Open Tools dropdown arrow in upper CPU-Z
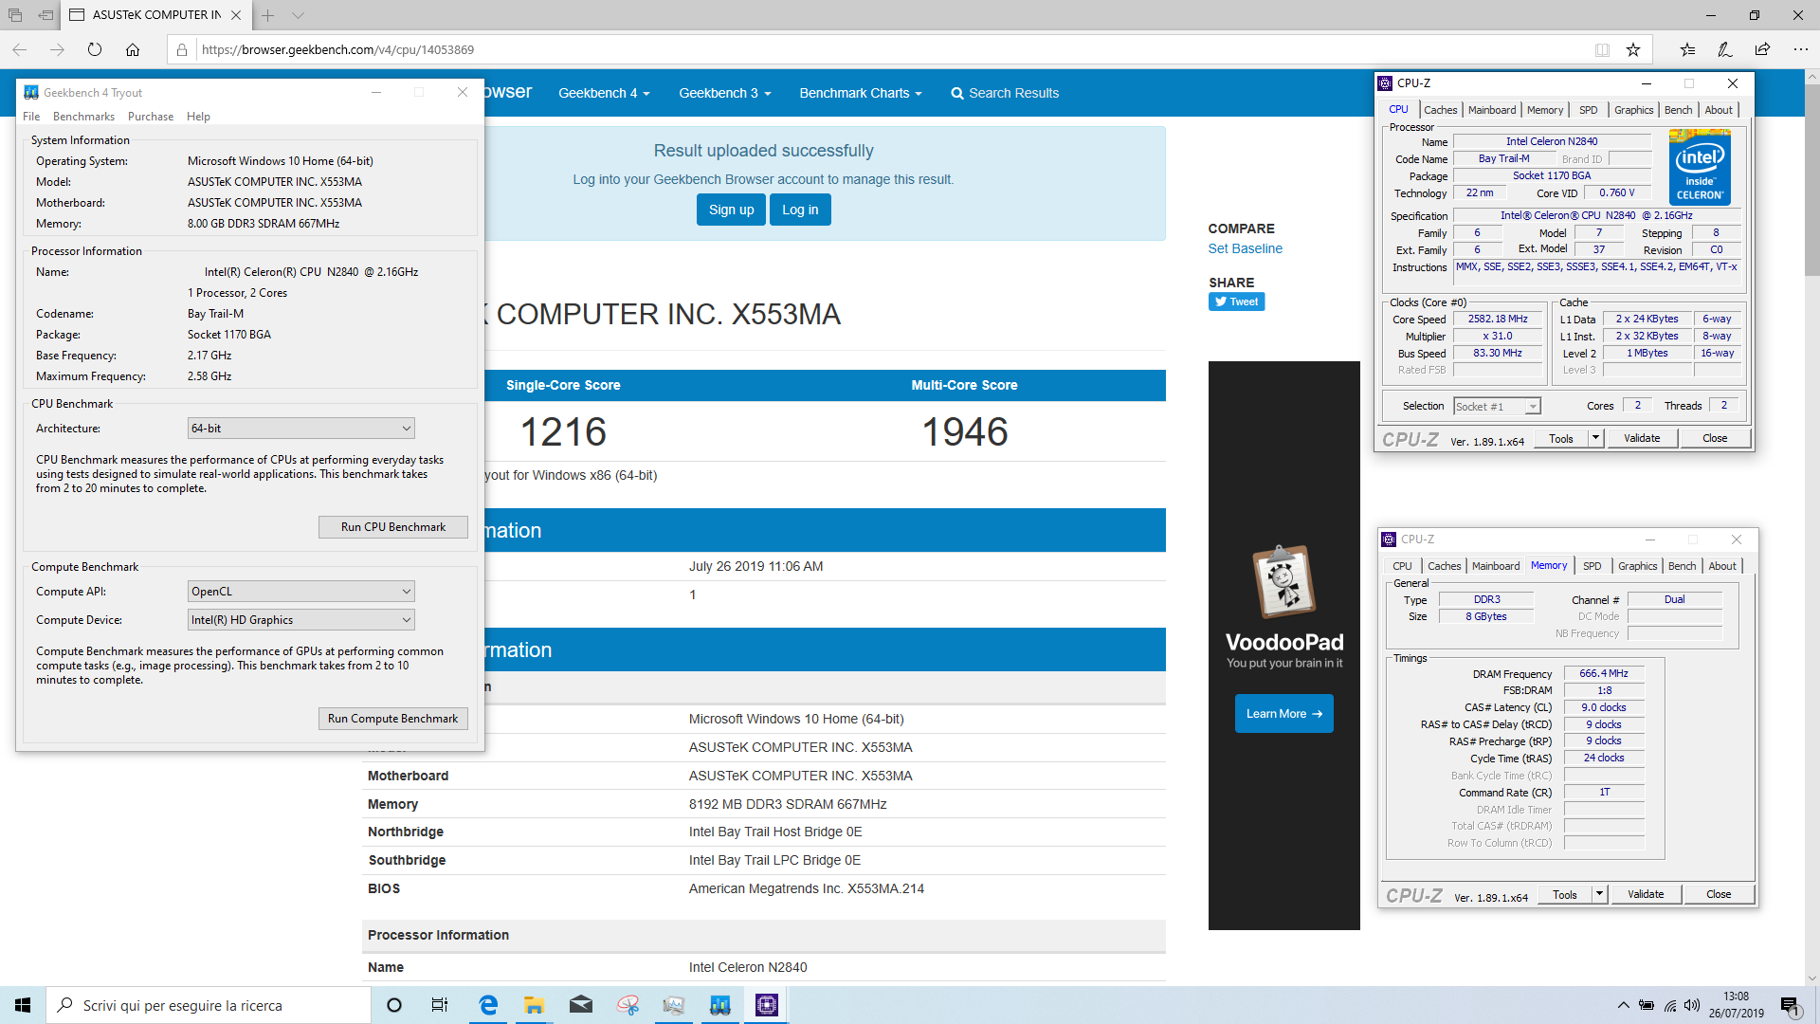 1595,438
